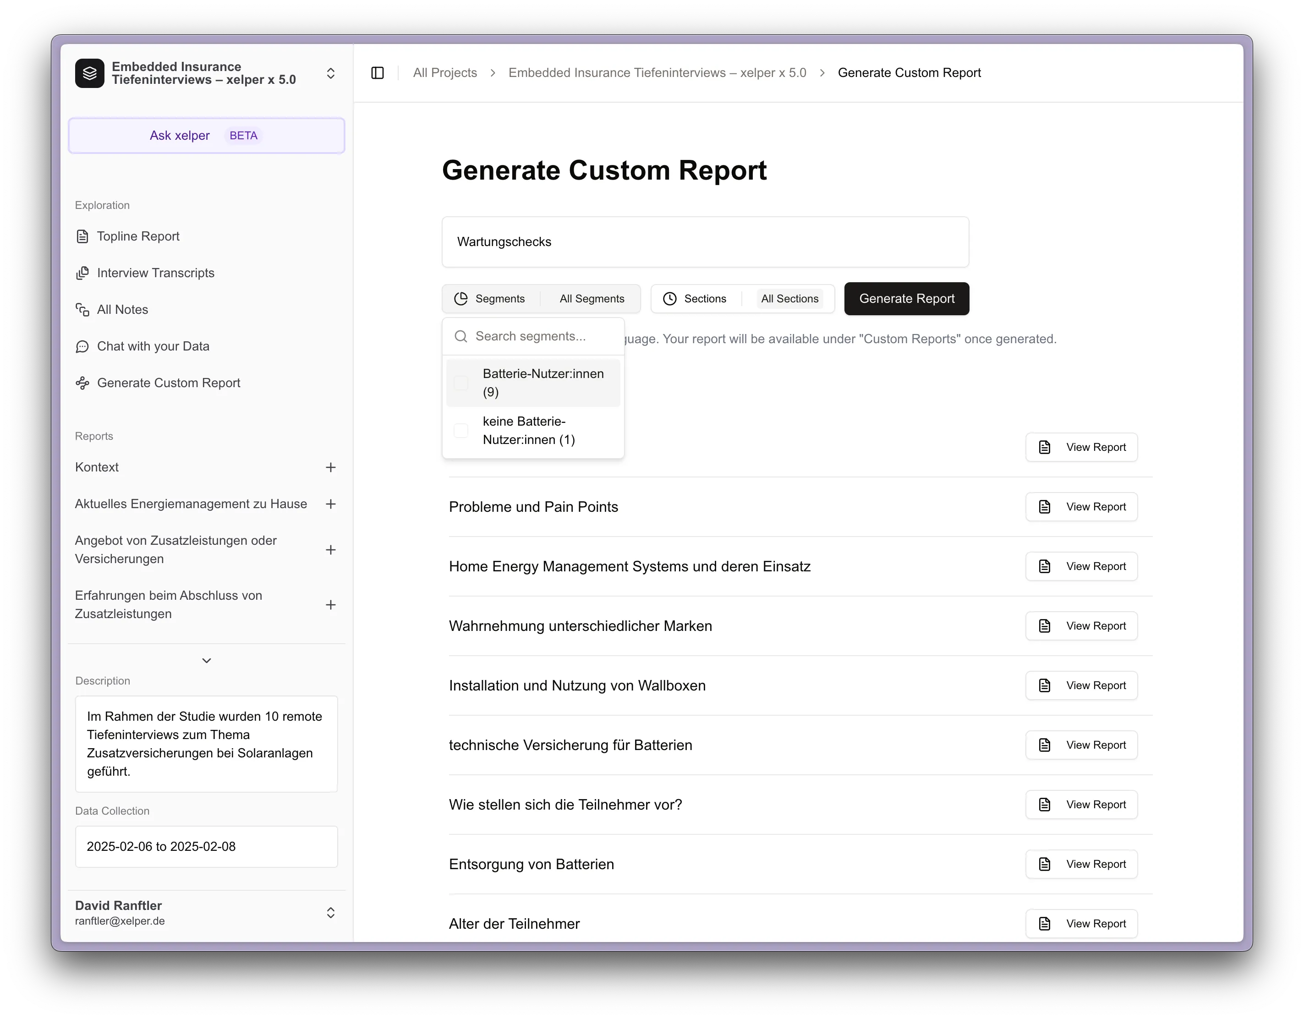Viewport: 1304px width, 1019px height.
Task: Select All Segments
Action: tap(591, 298)
